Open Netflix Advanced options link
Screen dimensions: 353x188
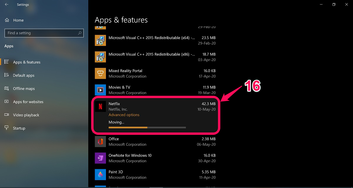[124, 115]
